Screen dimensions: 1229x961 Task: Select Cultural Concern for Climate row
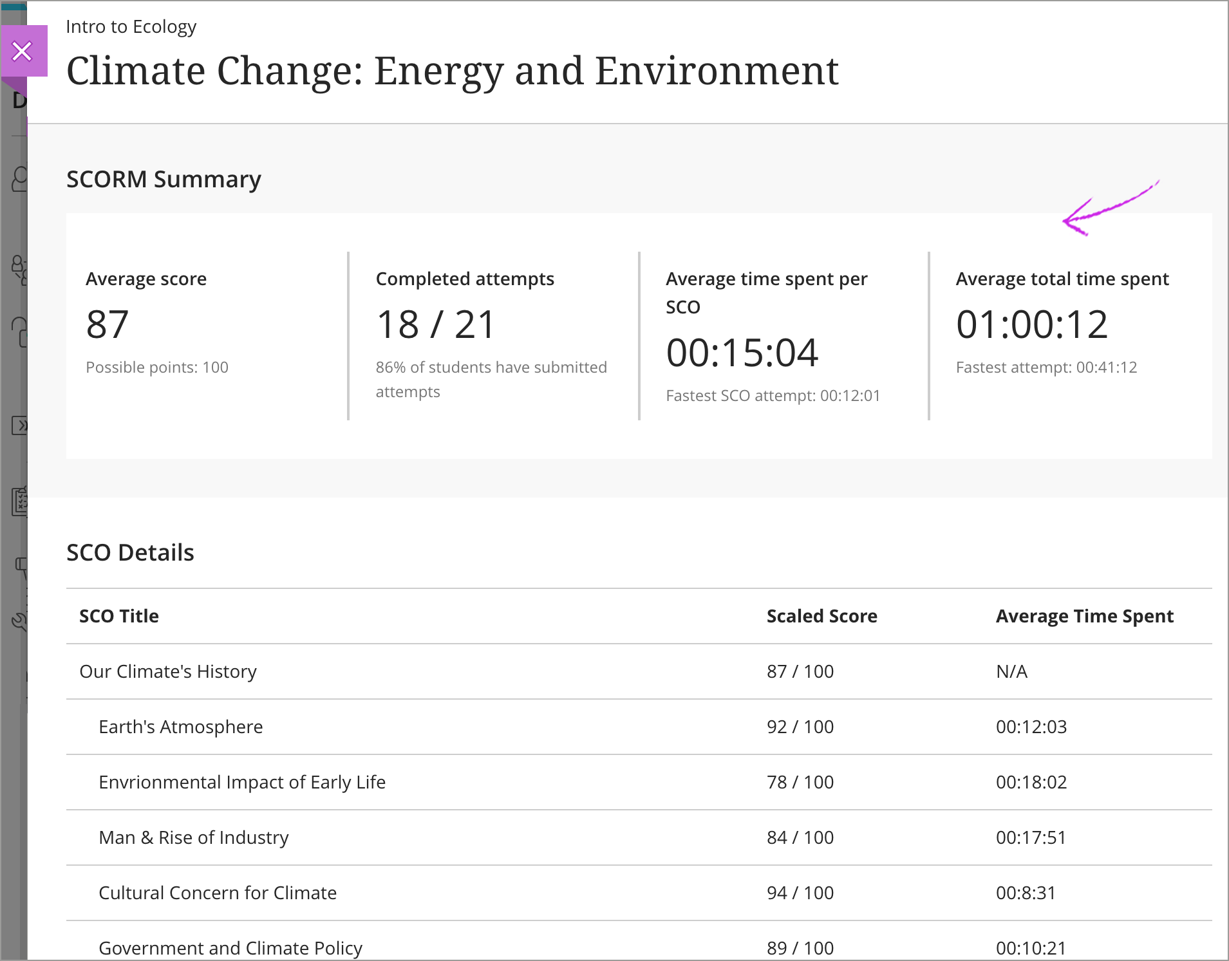point(217,893)
